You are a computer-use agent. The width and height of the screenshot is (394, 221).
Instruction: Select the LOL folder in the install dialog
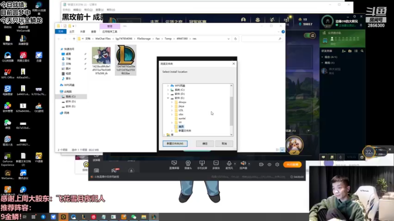tap(181, 110)
